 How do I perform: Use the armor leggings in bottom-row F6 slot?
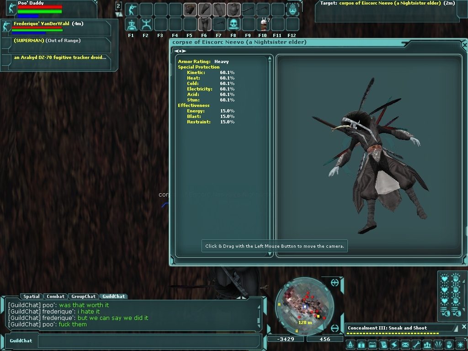pyautogui.click(x=204, y=24)
